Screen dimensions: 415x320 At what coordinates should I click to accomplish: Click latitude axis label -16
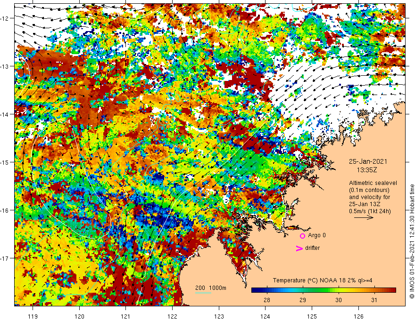click(4, 210)
